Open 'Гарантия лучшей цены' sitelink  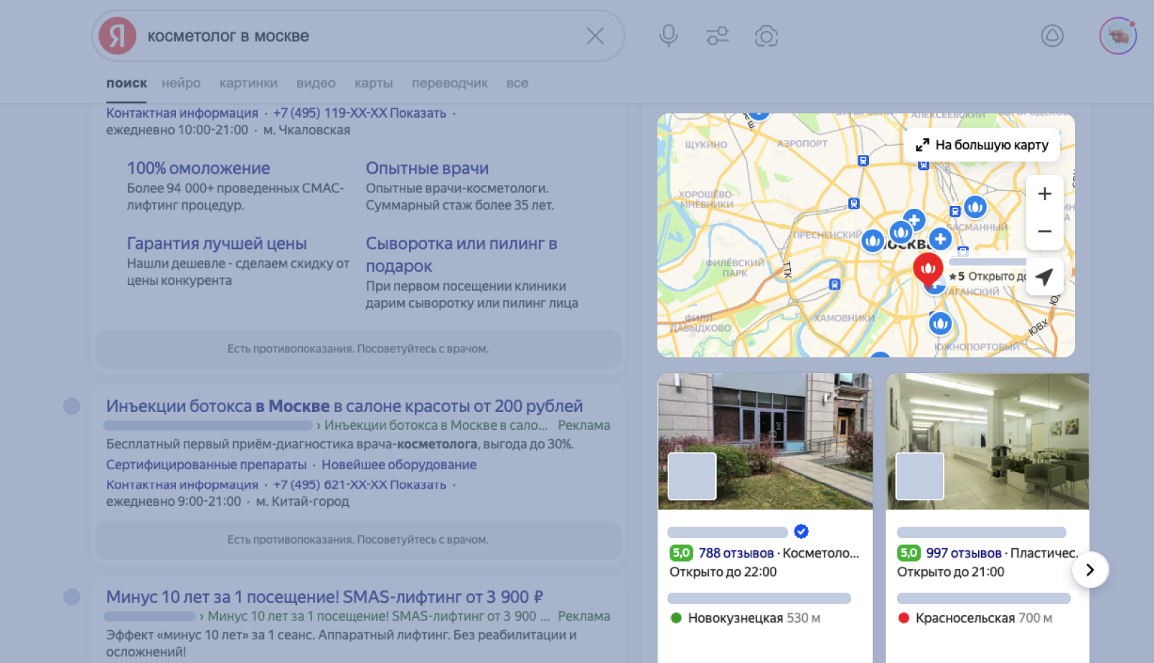[217, 243]
